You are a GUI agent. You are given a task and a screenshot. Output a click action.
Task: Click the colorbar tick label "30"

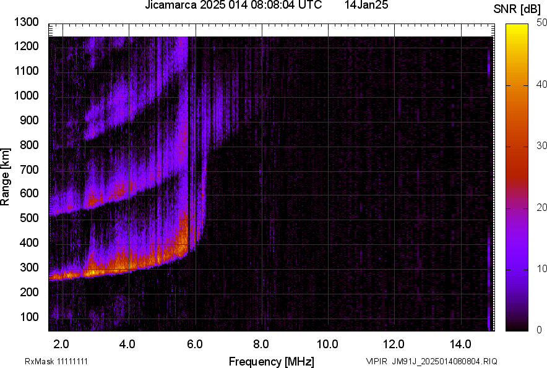542,146
